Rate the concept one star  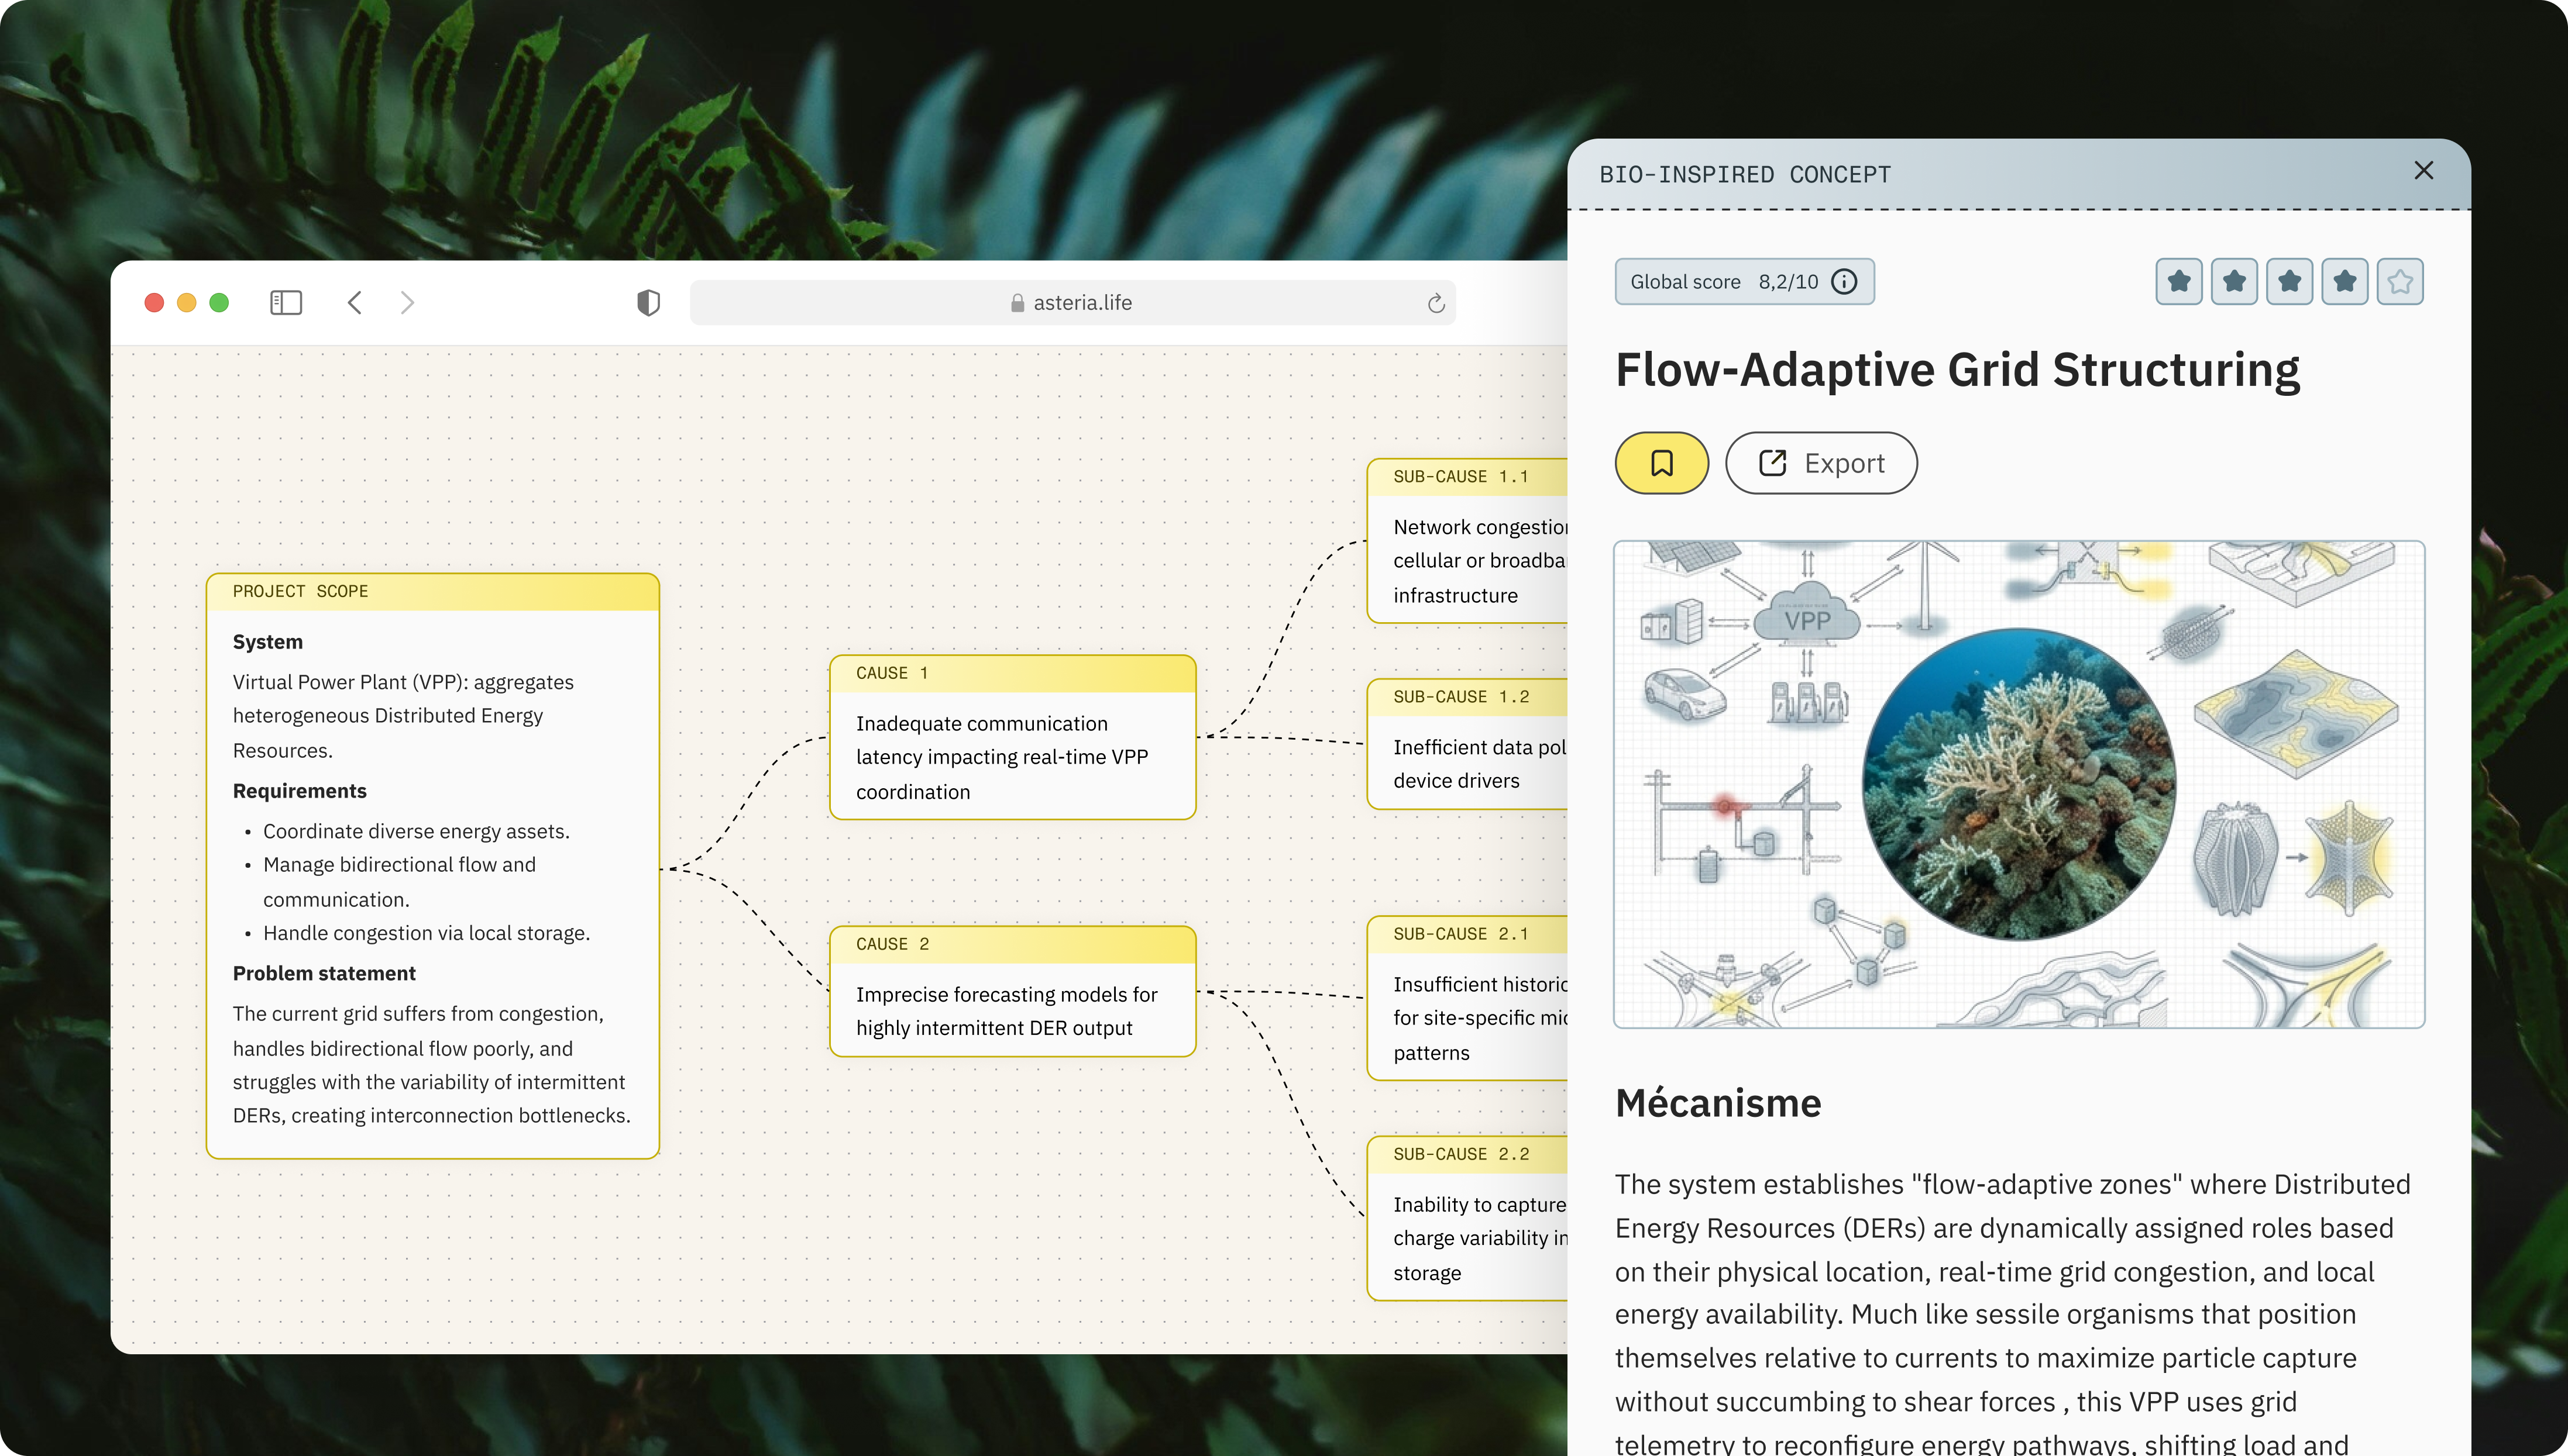click(x=2179, y=282)
